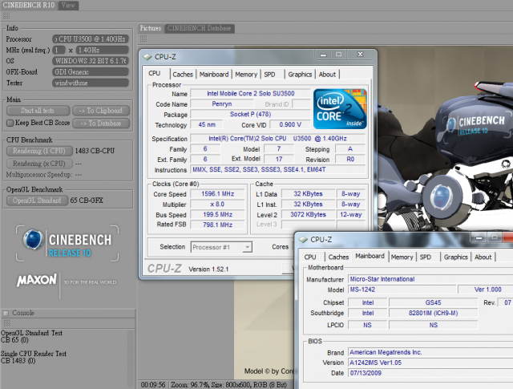Click the grip handle icon under the Console header

[x=6, y=323]
